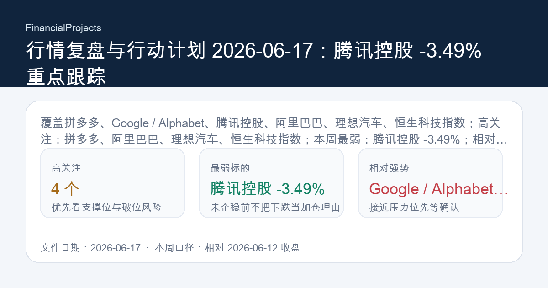This screenshot has height=288, width=548.
Task: Click the 重点跟踪 heading line
Action: [x=66, y=76]
